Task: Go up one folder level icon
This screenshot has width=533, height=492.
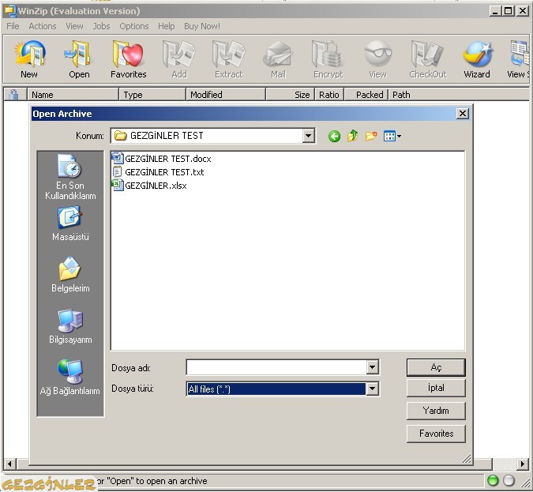Action: [352, 136]
